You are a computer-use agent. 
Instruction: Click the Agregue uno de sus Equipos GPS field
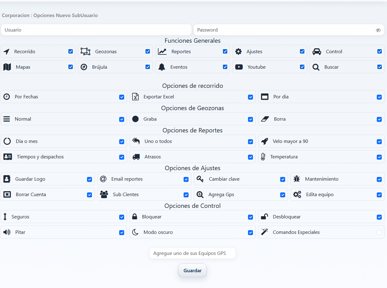pos(193,253)
